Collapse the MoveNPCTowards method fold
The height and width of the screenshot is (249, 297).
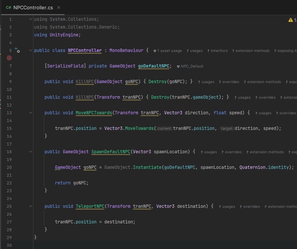tap(30, 113)
